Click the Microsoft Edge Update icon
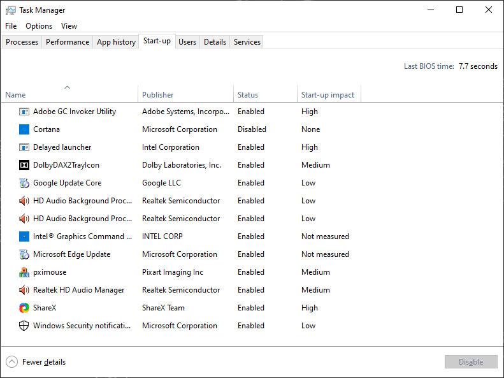The height and width of the screenshot is (378, 504). (24, 254)
